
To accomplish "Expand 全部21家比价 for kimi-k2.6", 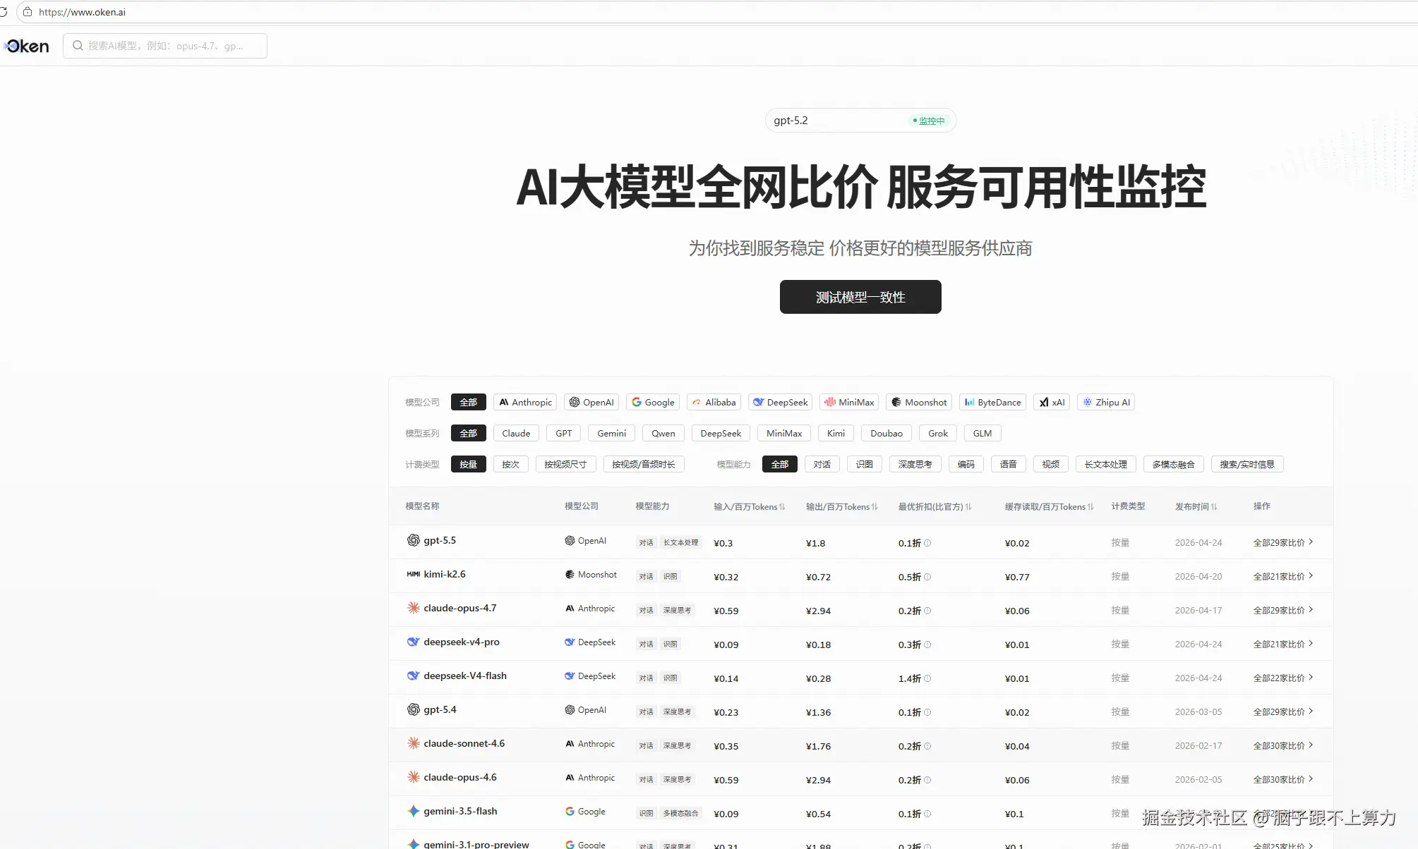I will pos(1283,576).
